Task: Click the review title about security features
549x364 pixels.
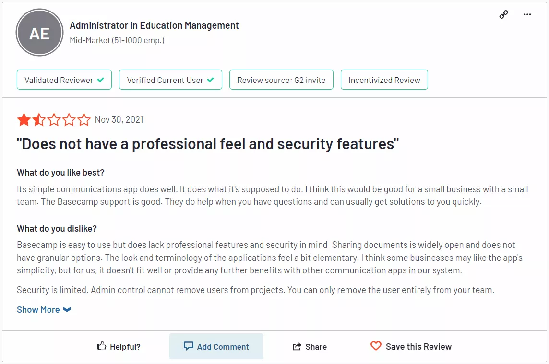Action: [208, 144]
